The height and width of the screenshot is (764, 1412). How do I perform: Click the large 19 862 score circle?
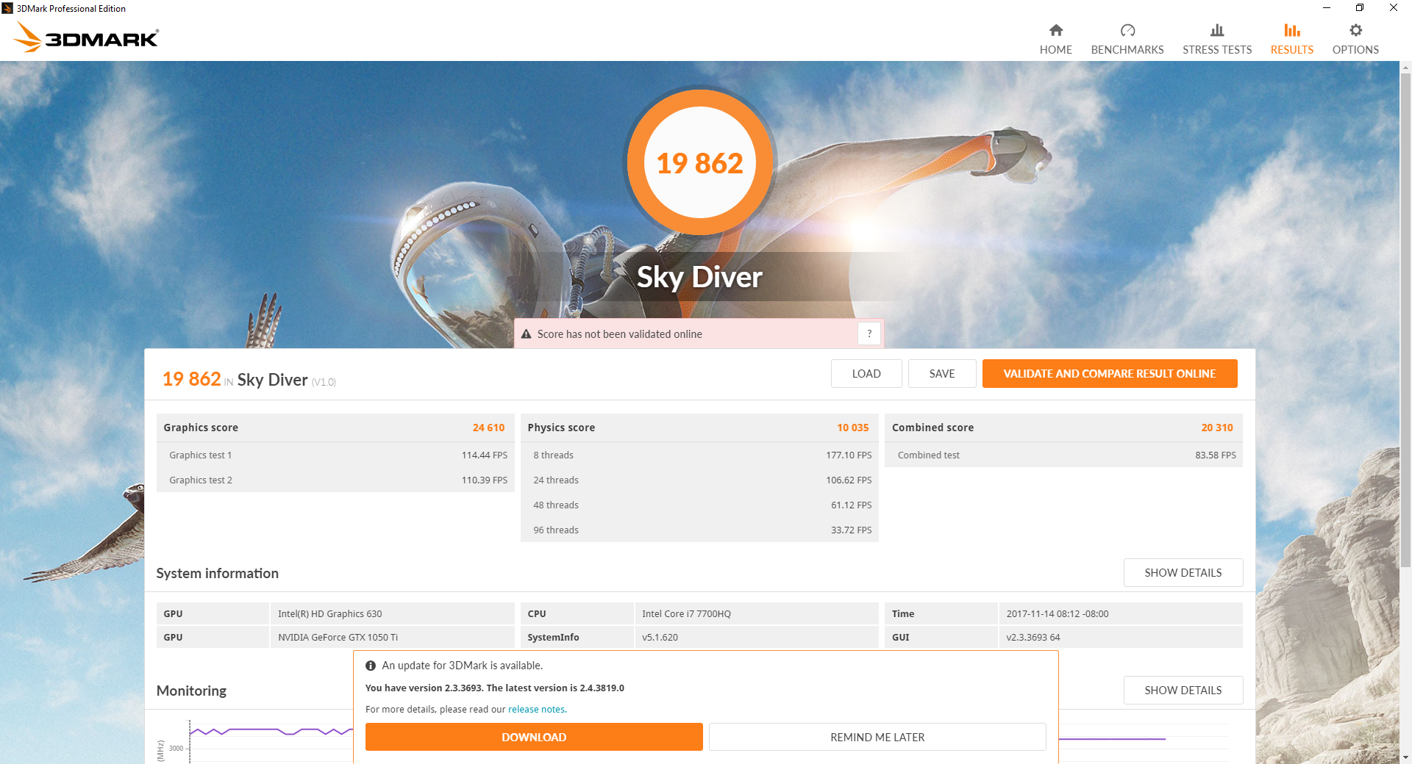point(700,162)
